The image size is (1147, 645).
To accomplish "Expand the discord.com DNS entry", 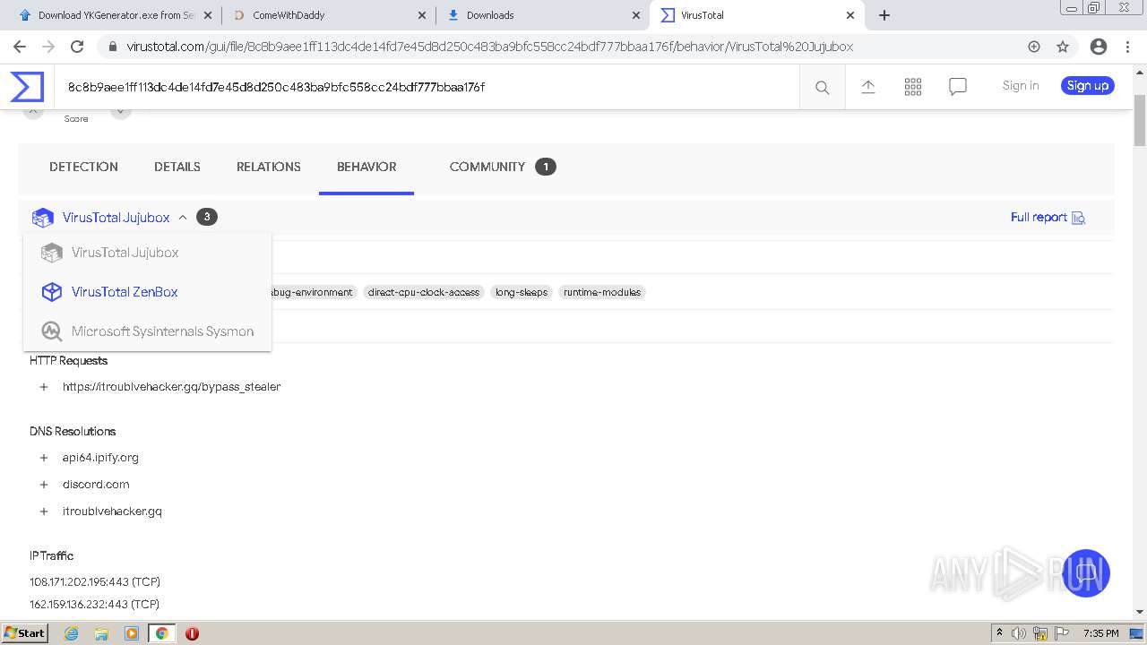I will (x=43, y=485).
